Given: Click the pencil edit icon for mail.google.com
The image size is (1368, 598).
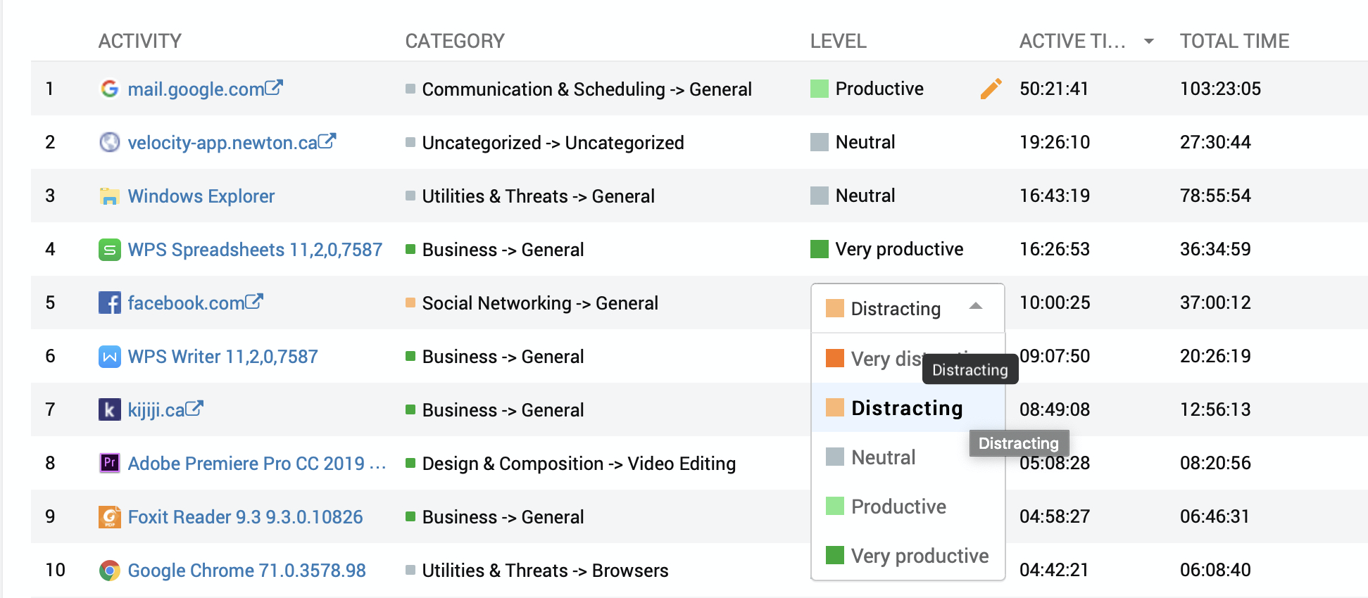Looking at the screenshot, I should [x=990, y=89].
